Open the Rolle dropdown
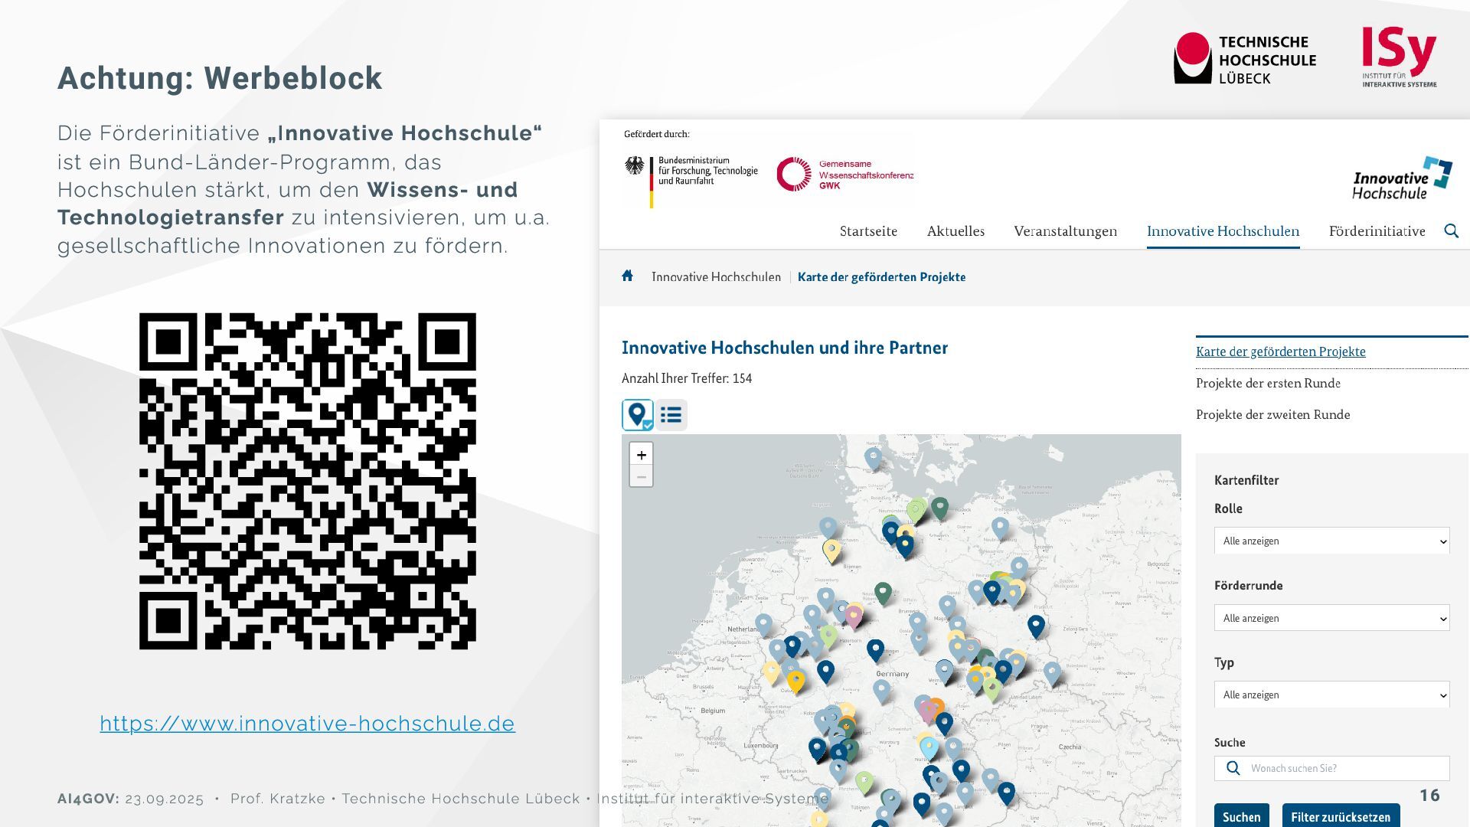Viewport: 1470px width, 827px height. pyautogui.click(x=1331, y=541)
